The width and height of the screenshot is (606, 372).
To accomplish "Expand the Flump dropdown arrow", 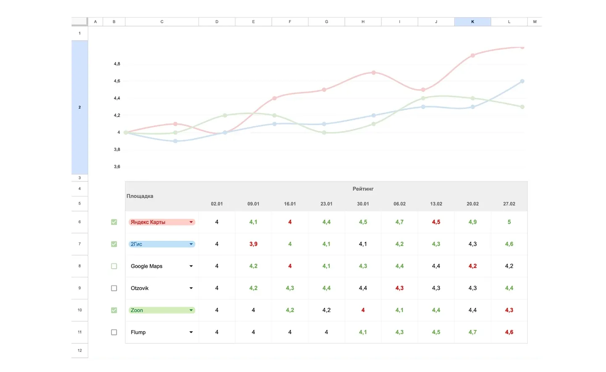I will 191,332.
